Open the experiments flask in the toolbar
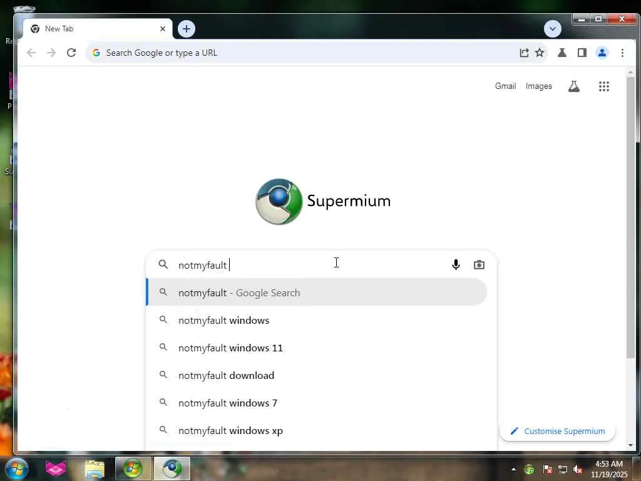641x481 pixels. click(562, 53)
